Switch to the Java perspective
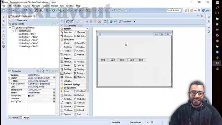Viewport: 222px width, 125px height. click(206, 10)
